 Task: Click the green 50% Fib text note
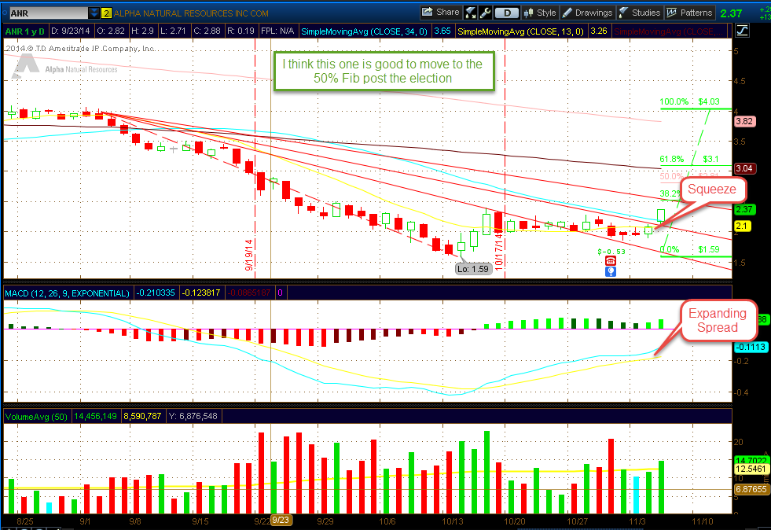click(383, 71)
